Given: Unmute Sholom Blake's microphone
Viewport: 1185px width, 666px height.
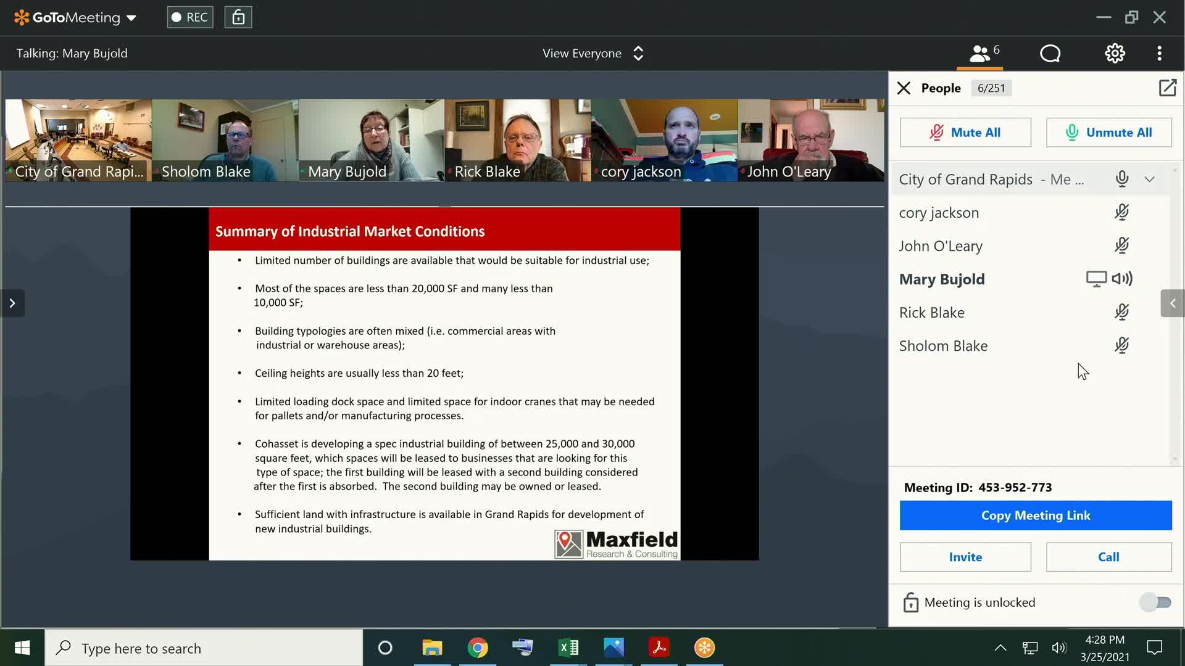Looking at the screenshot, I should point(1121,346).
